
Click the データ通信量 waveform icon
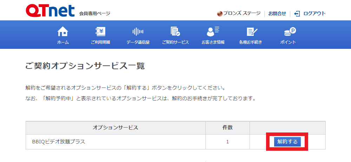(138, 32)
